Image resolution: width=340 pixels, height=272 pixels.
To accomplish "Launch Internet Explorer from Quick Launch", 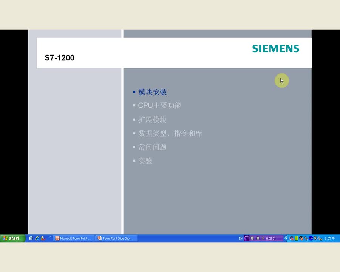I will coord(37,238).
